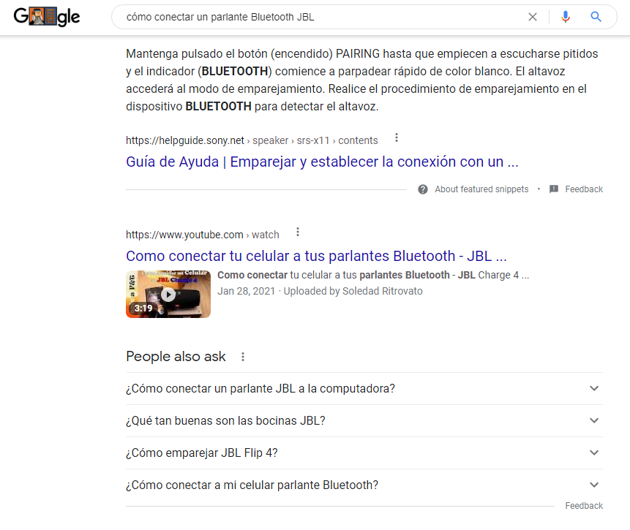Screen dimensions: 630x530
Task: Click 'About featured snippets'
Action: [x=479, y=189]
